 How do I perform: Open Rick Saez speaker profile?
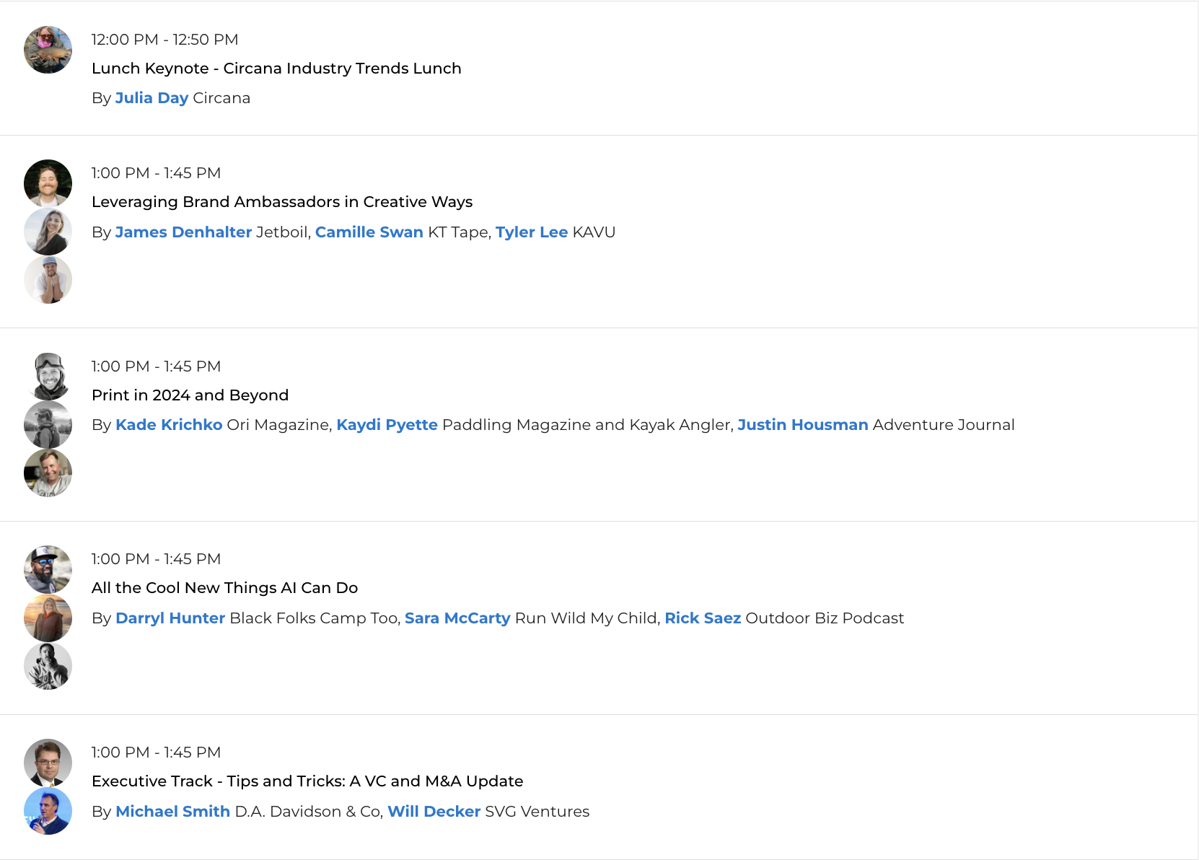click(702, 618)
